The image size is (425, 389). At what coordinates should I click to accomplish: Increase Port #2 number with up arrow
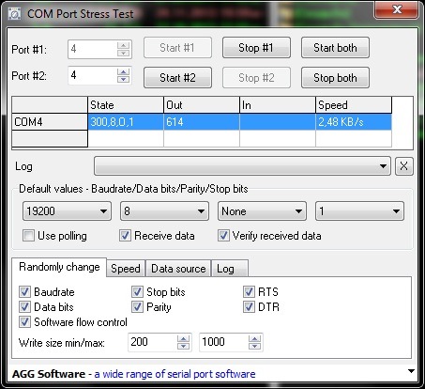123,72
